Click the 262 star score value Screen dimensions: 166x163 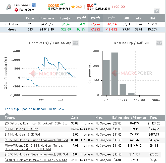pyautogui.click(x=79, y=7)
